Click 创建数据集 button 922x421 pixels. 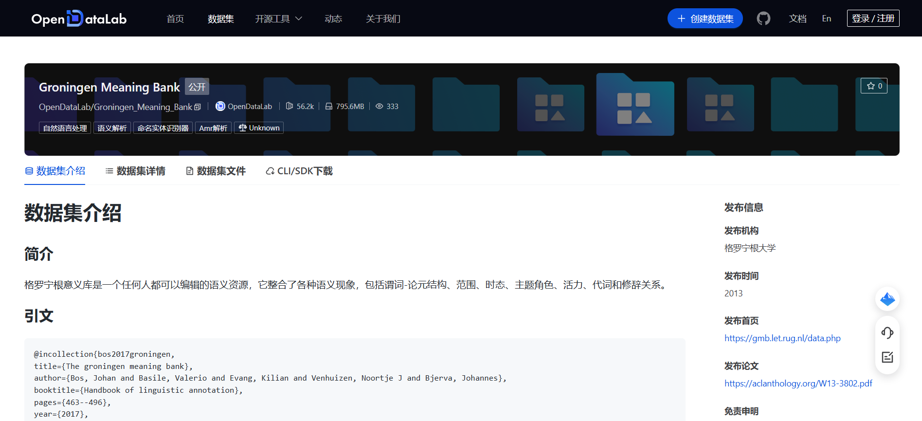tap(705, 18)
